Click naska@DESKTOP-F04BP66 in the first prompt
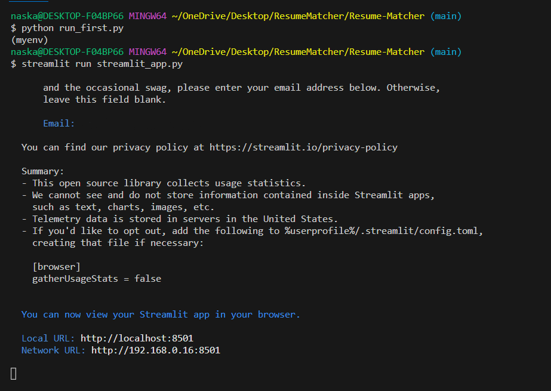The image size is (551, 391). coord(67,16)
